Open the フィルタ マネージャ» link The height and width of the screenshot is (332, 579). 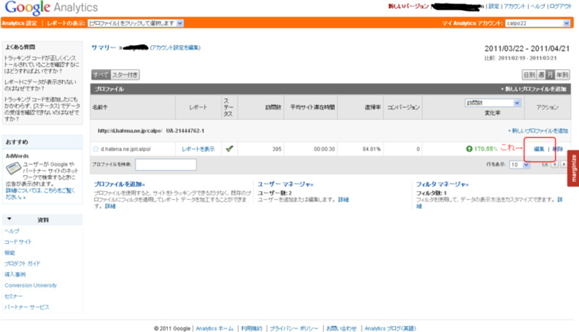point(442,184)
